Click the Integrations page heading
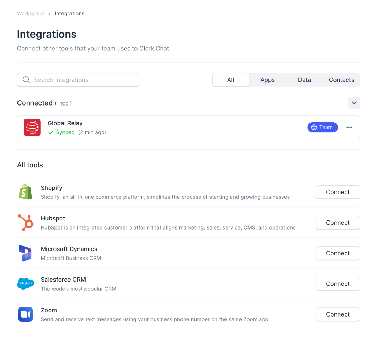This screenshot has width=377, height=341. [47, 34]
